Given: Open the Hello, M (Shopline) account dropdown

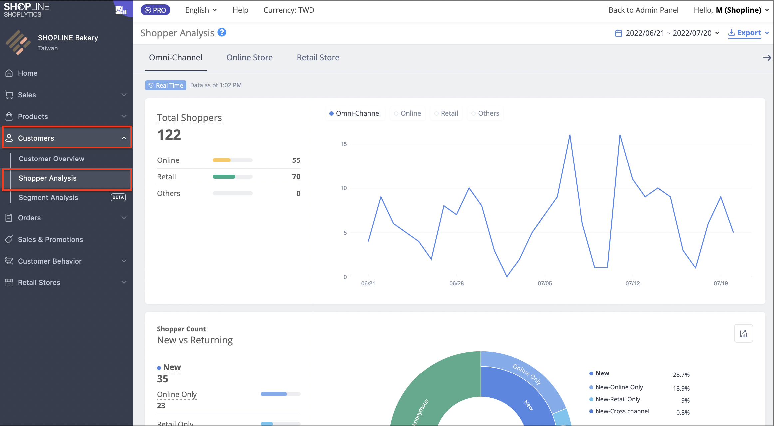Looking at the screenshot, I should [x=731, y=10].
